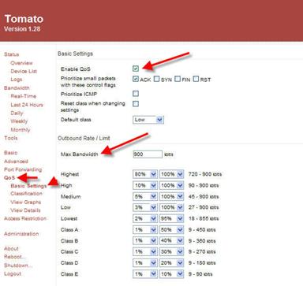
Task: Open QoS View Graphs page
Action: [x=26, y=202]
